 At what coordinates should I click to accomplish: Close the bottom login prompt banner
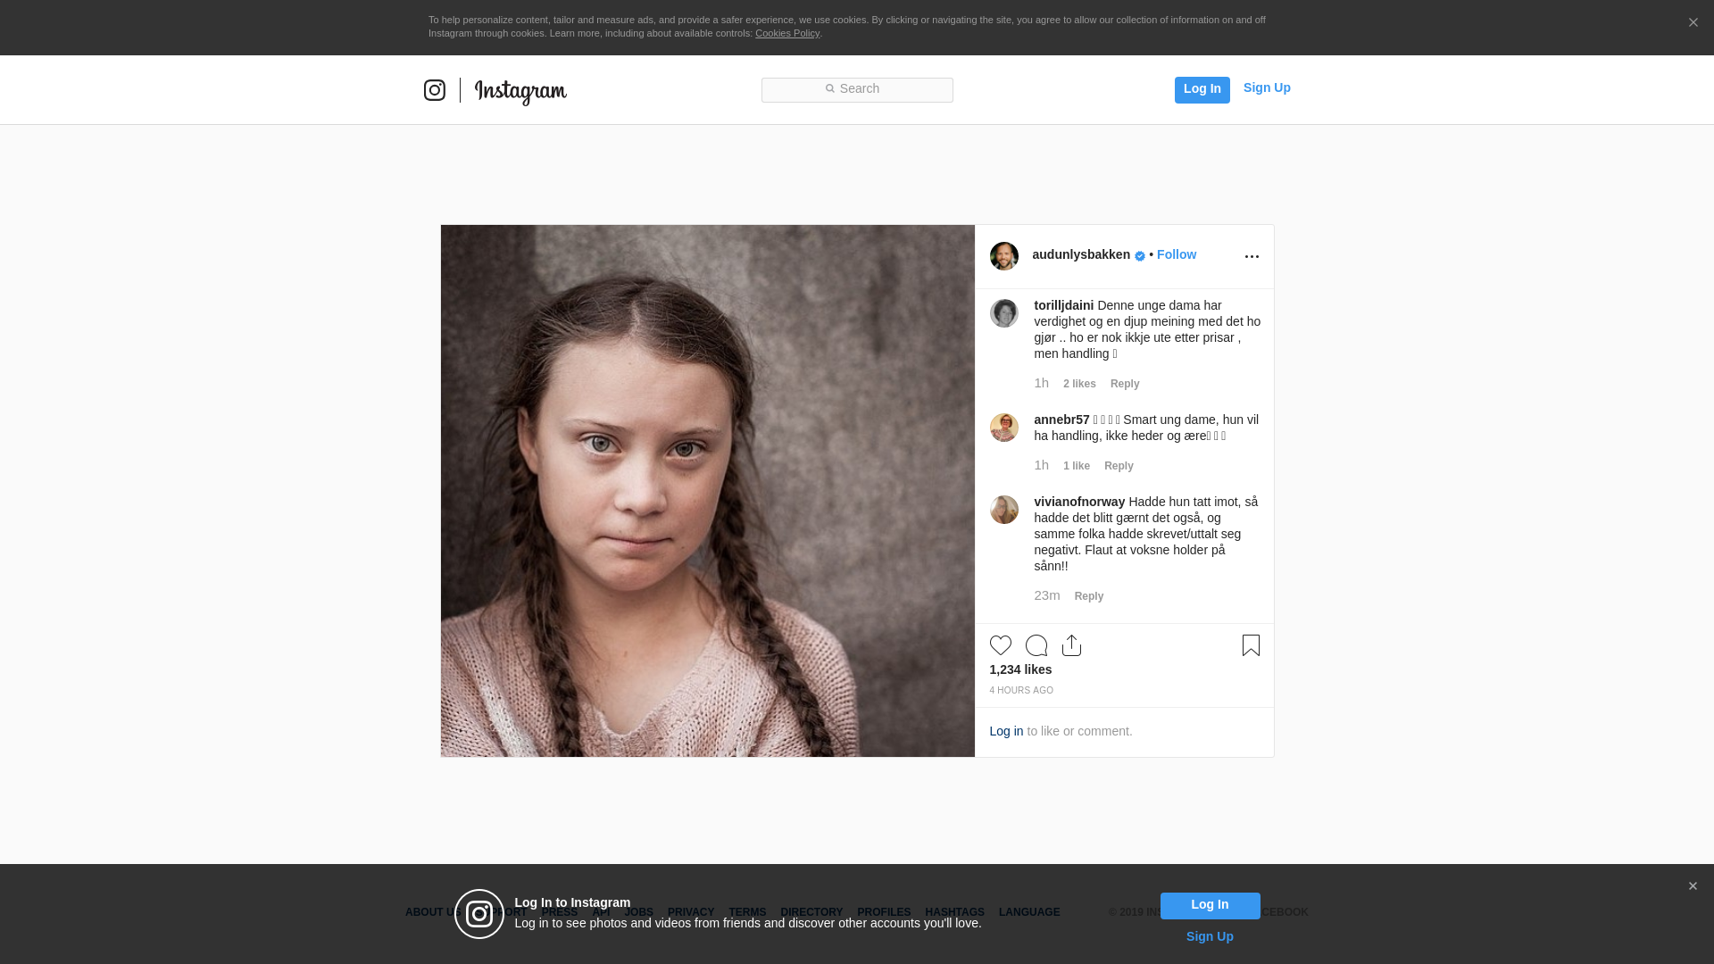click(x=1693, y=886)
